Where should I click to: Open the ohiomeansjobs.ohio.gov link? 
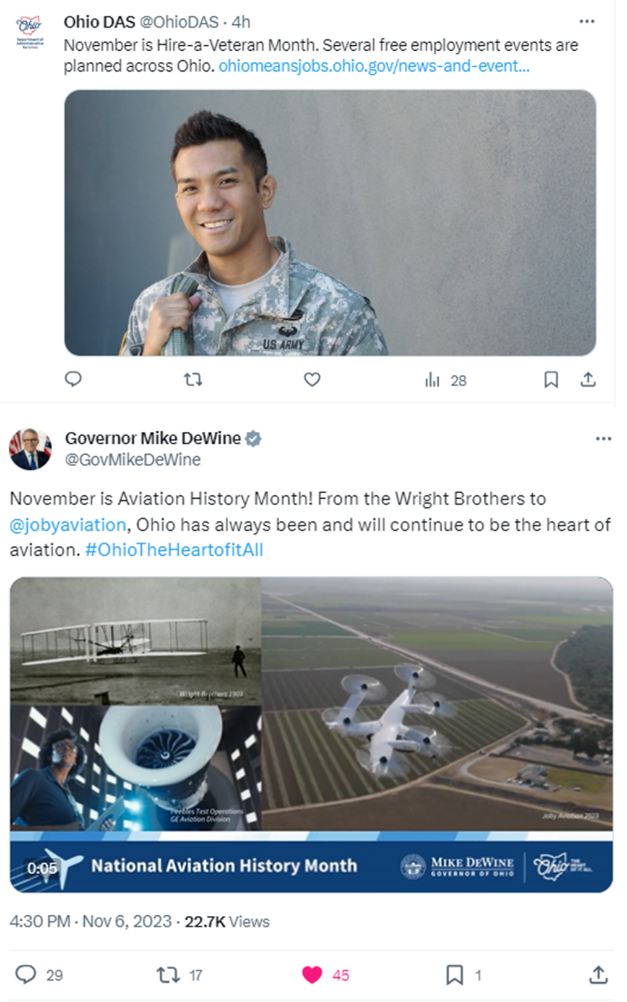(x=374, y=63)
